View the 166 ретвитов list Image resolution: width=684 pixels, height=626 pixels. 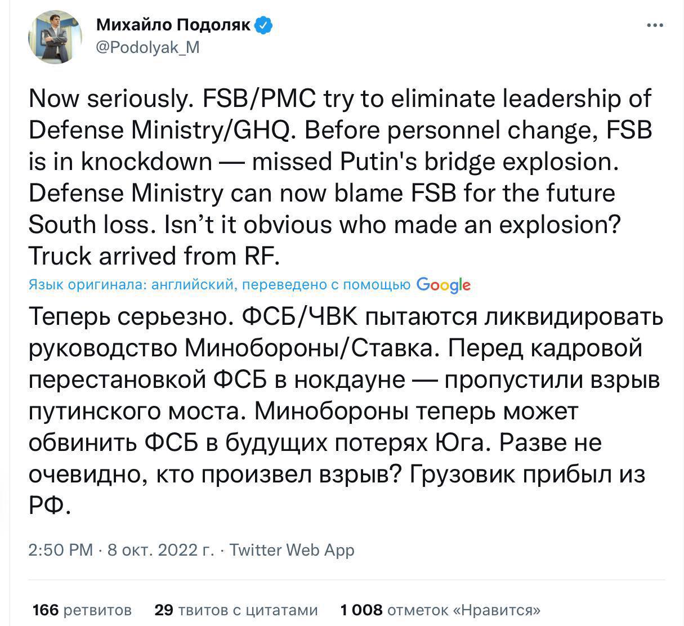[82, 610]
